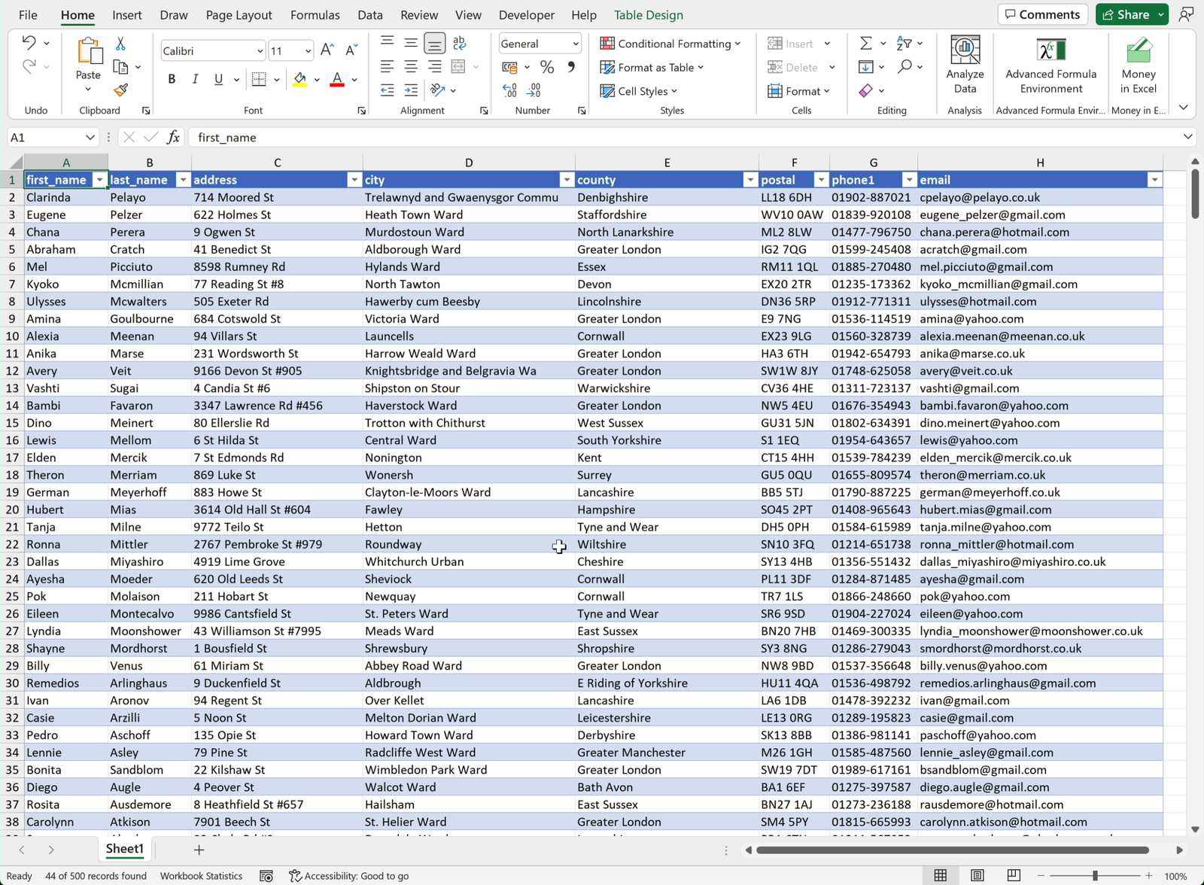Click the Cut scissors icon

coord(120,44)
